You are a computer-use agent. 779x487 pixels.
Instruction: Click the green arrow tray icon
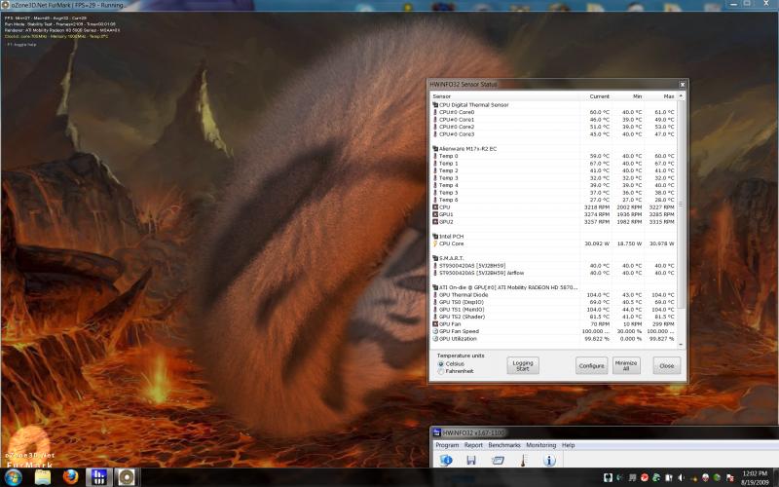(x=656, y=477)
